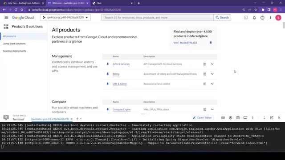This screenshot has height=160, width=285.
Task: Open documentation icon for Billing
Action: [205, 74]
